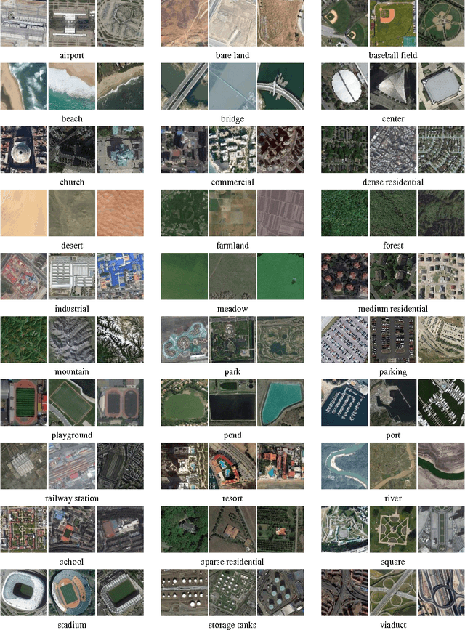Click the 'desert' caption
Viewport: 465px width, 630px height.
(x=72, y=246)
